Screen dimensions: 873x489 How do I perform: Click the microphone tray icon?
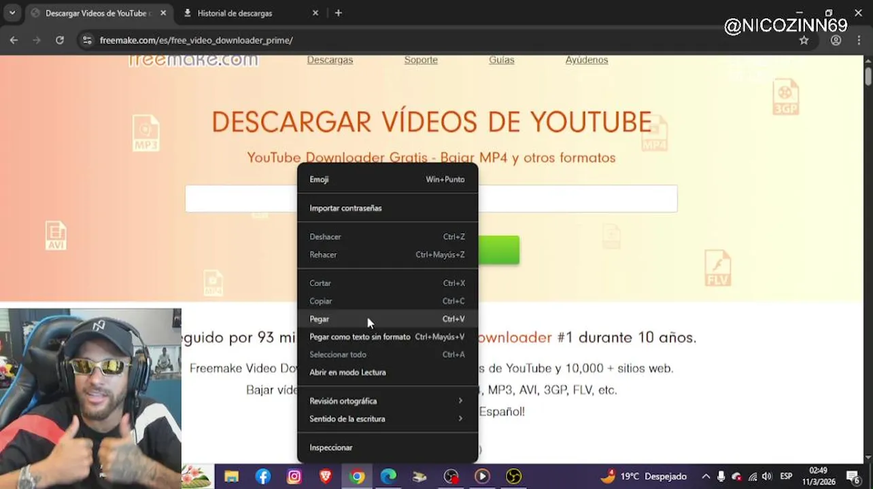[x=721, y=477]
